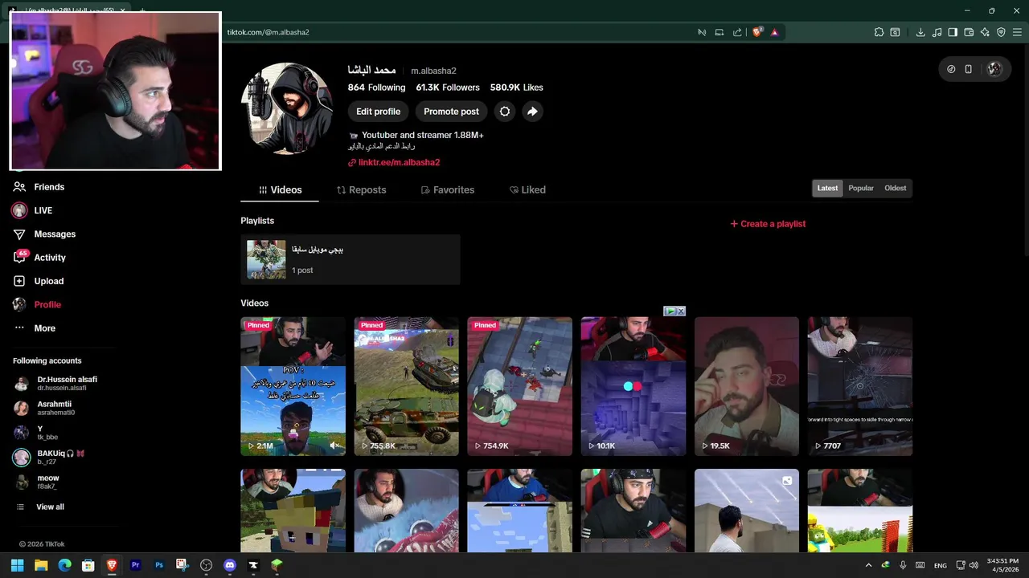Open the video with 7707 views
The image size is (1029, 578).
(x=860, y=386)
